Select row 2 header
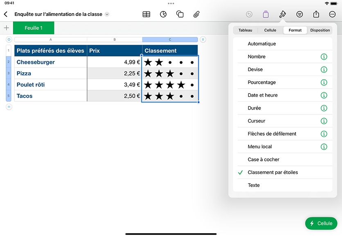Viewport: 342px width, 237px height. [9, 62]
